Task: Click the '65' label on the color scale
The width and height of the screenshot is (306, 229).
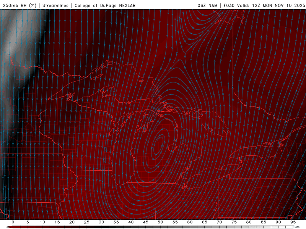Action: pyautogui.click(x=205, y=222)
